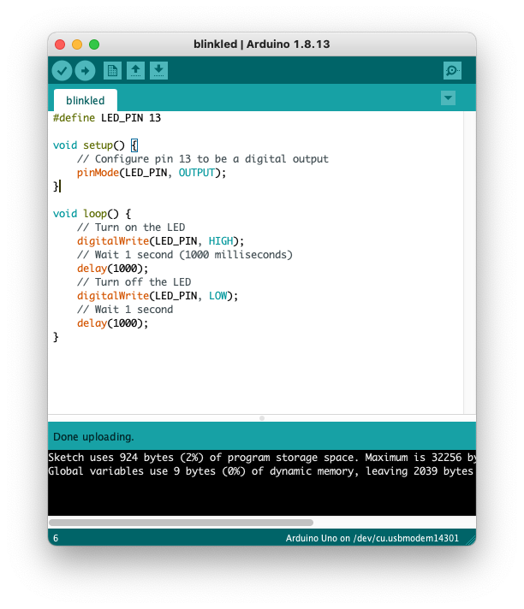Open a sketch with the up-arrow icon
Viewport: 524px width, 609px height.
tap(135, 71)
